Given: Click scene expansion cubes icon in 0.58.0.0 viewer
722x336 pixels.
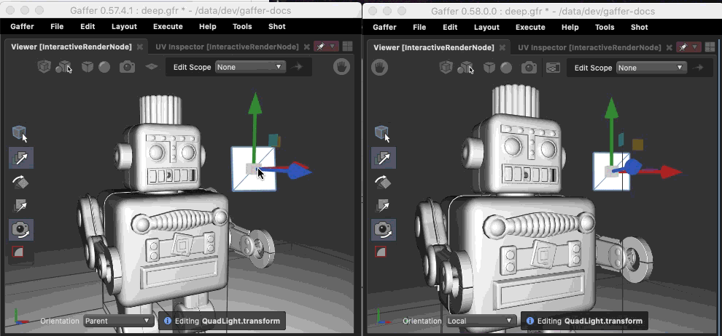Looking at the screenshot, I should click(x=466, y=68).
